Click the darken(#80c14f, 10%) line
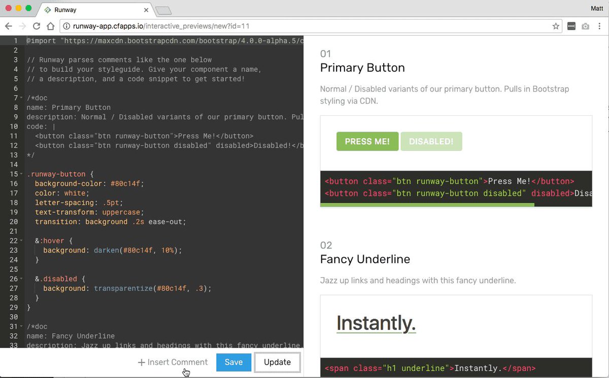 tap(112, 250)
